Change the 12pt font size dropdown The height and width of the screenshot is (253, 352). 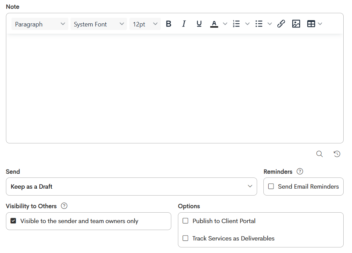click(x=145, y=24)
